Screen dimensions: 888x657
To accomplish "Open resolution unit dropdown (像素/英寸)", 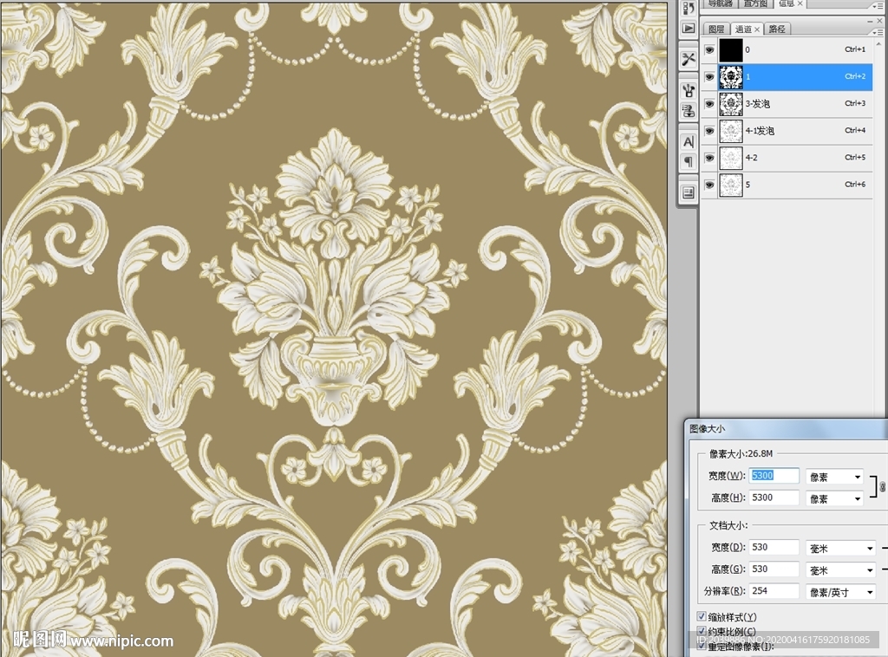I will 840,592.
